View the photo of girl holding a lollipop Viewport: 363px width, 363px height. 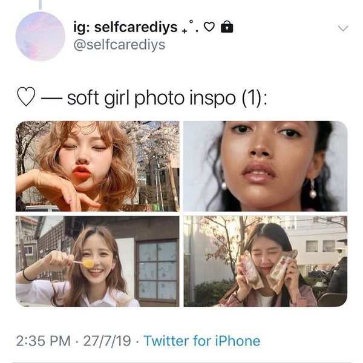[97, 261]
